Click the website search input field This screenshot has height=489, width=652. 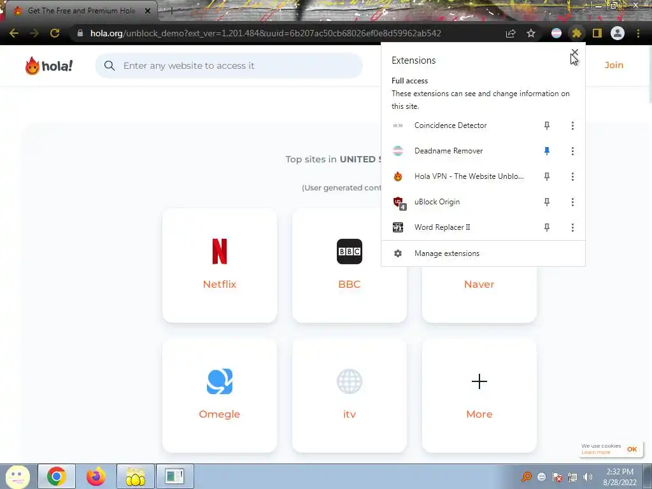click(x=229, y=66)
